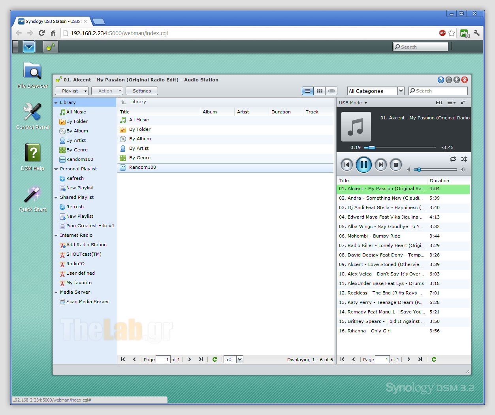Click the DSM desktop search box
This screenshot has height=415, width=495.
tap(420, 47)
